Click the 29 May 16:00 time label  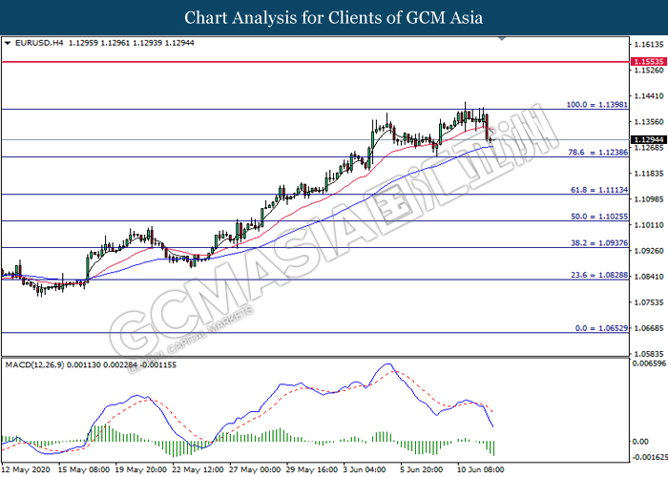tap(312, 469)
